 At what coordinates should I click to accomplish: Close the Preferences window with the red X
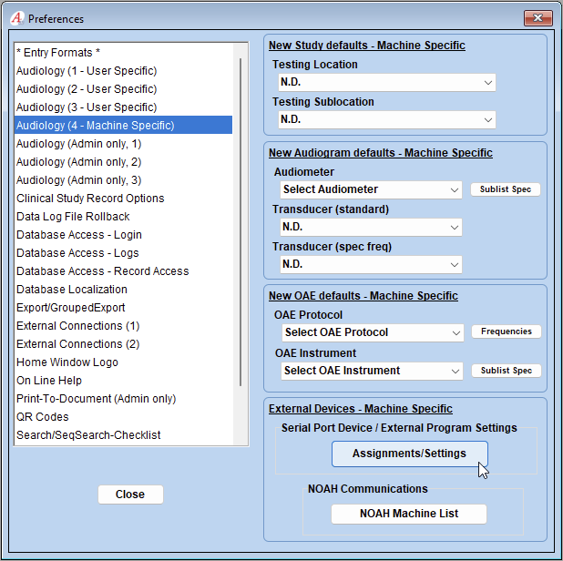click(537, 18)
